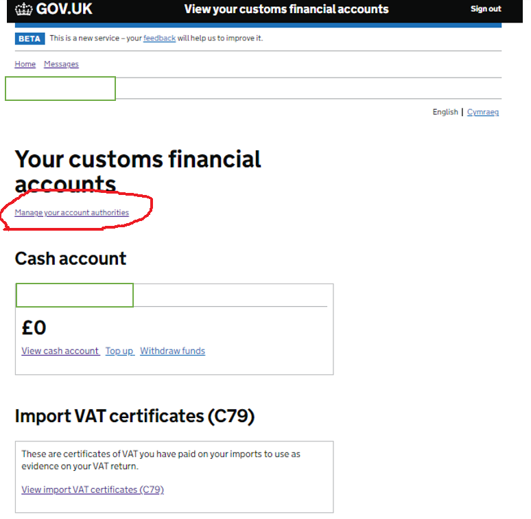Click View cash account link
The image size is (531, 519).
60,351
